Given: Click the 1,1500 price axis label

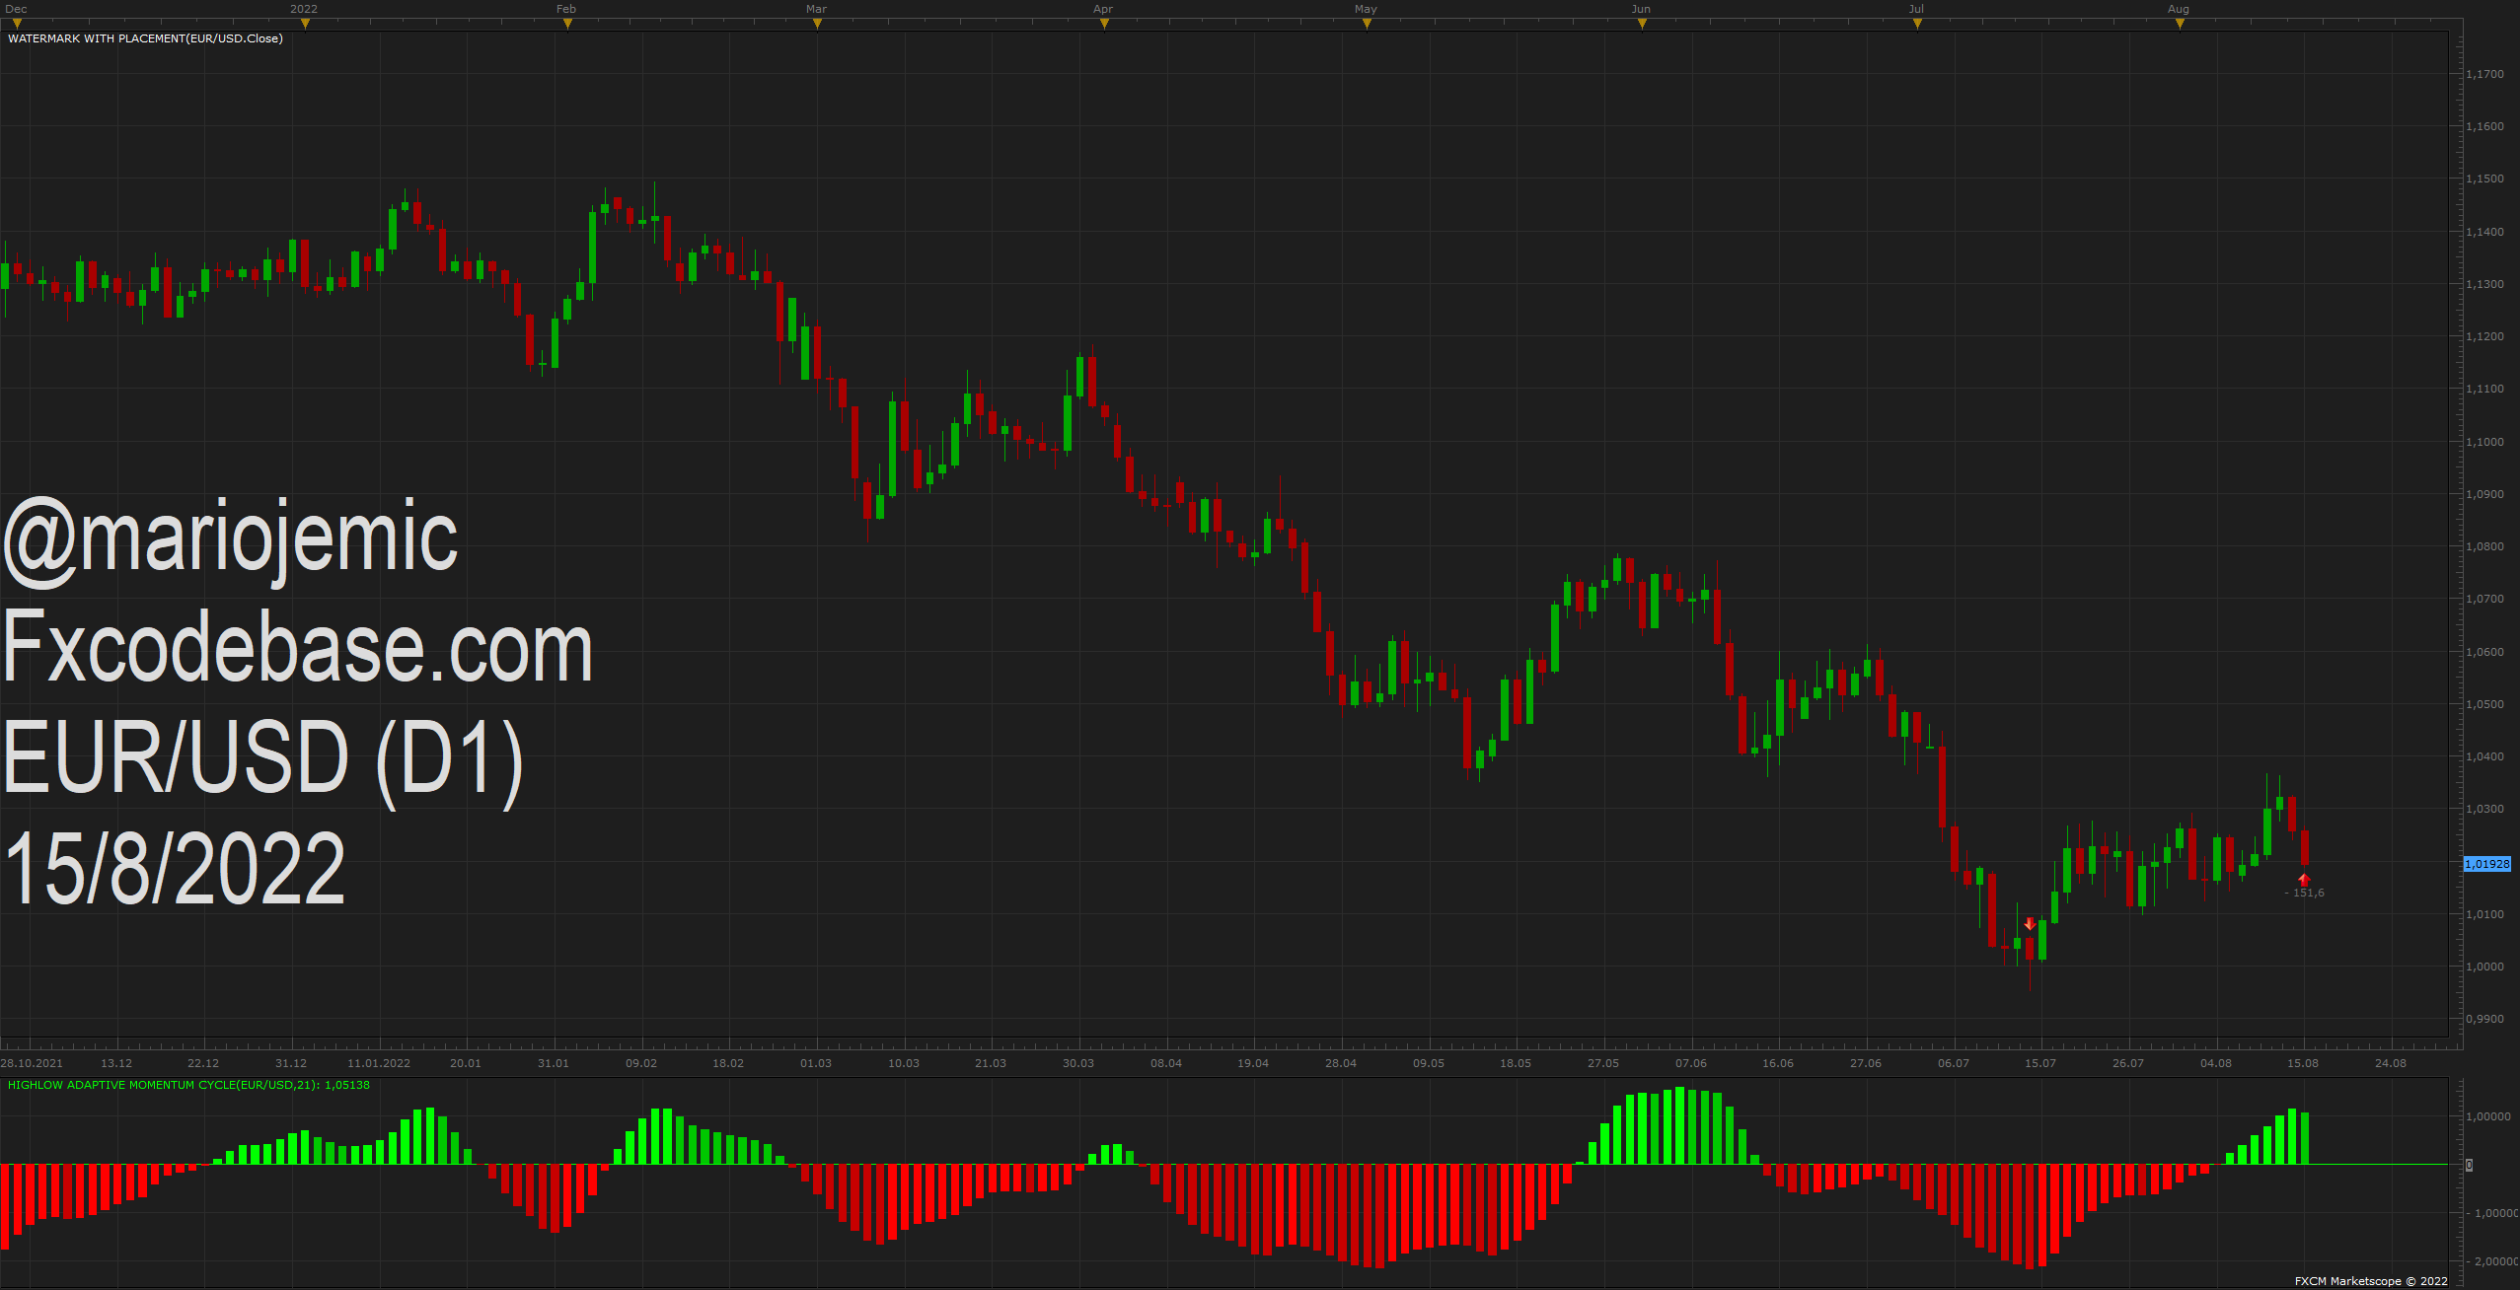Looking at the screenshot, I should [x=2484, y=179].
